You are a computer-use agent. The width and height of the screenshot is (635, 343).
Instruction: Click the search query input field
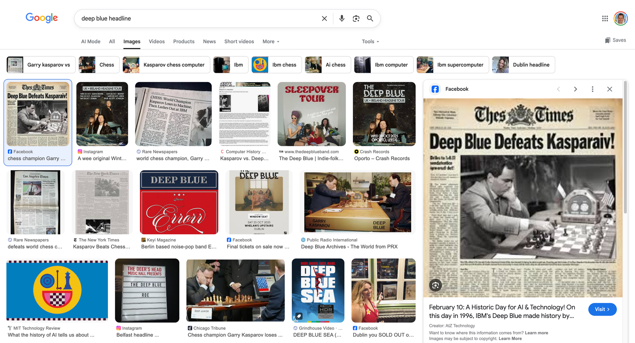point(198,18)
